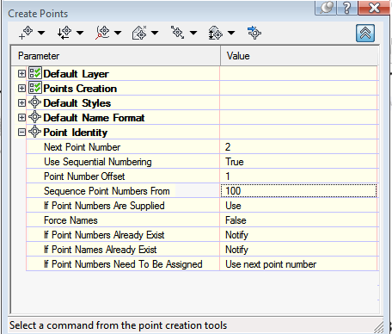Select the Default Layer row label

click(x=76, y=74)
